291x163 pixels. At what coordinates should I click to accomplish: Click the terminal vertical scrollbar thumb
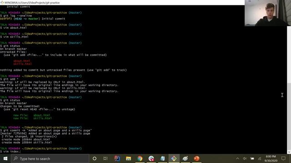pyautogui.click(x=289, y=116)
